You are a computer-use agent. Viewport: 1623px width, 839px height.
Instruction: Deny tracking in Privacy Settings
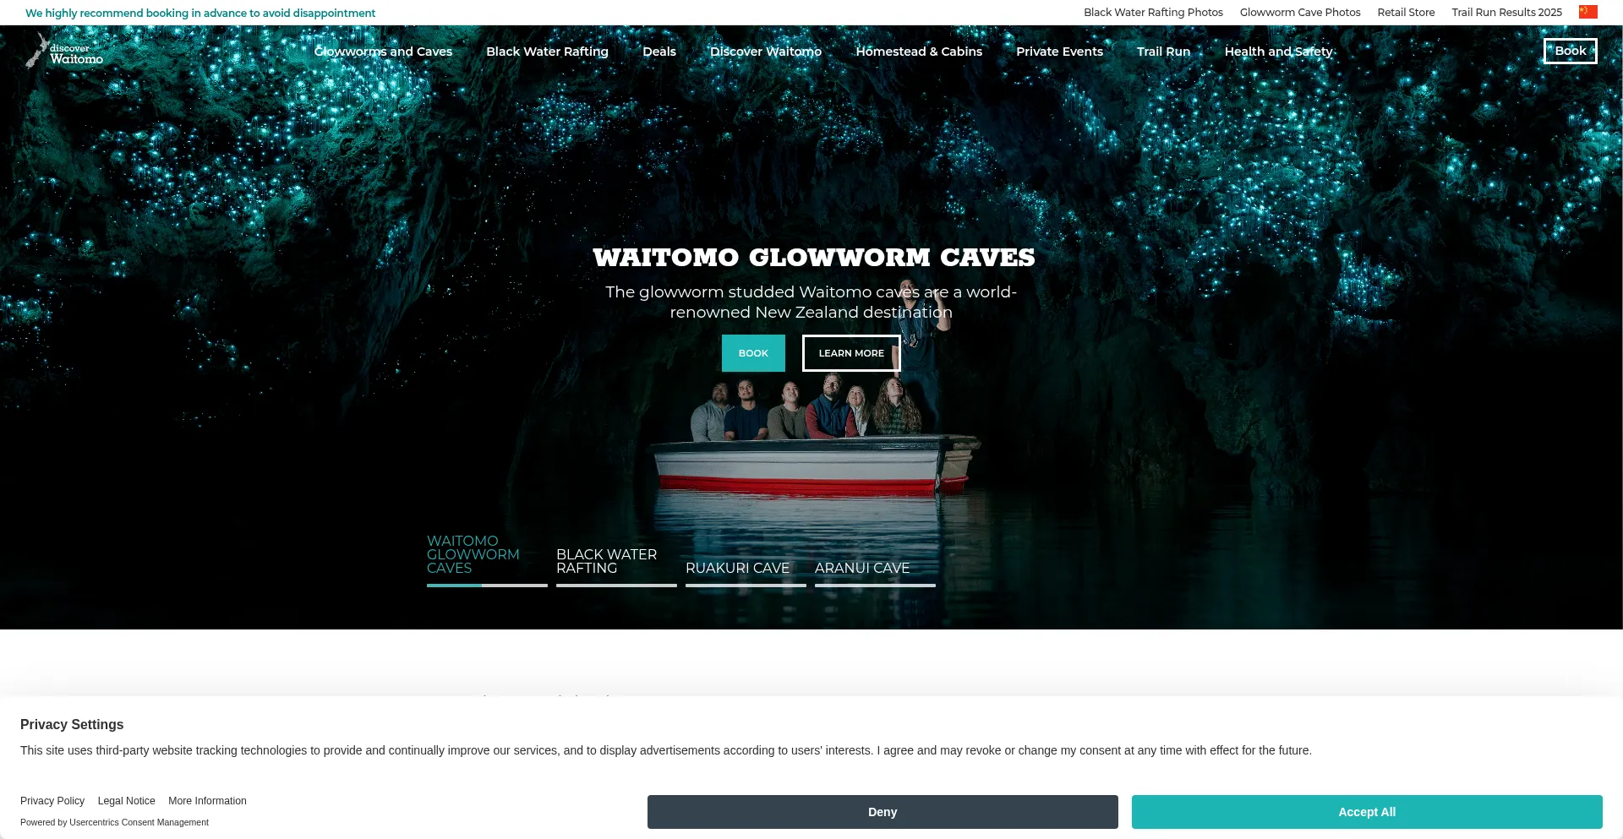click(x=883, y=812)
